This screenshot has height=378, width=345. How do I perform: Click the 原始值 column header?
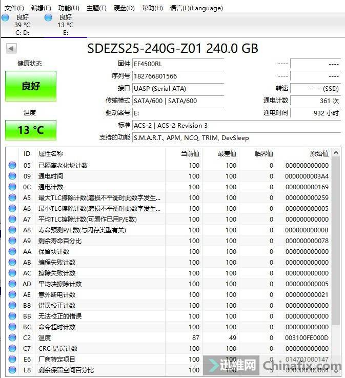pos(303,153)
